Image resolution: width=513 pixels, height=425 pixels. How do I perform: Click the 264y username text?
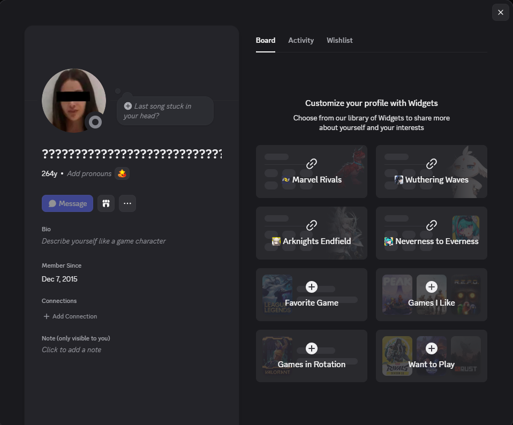(x=49, y=173)
